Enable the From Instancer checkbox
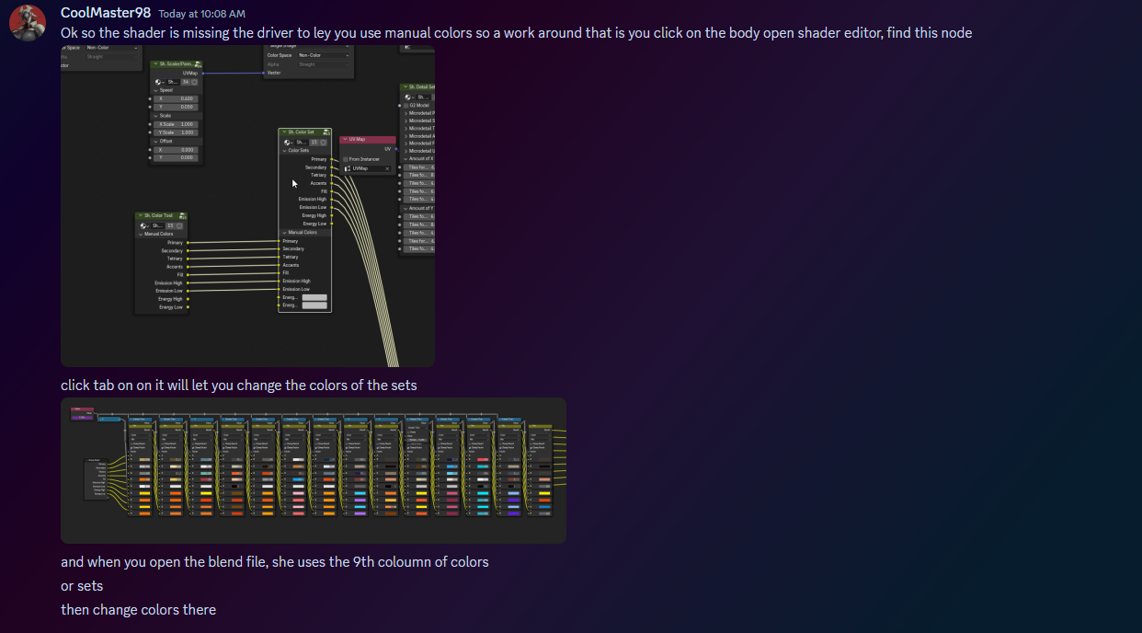Screen dimensions: 1142x633 point(346,159)
